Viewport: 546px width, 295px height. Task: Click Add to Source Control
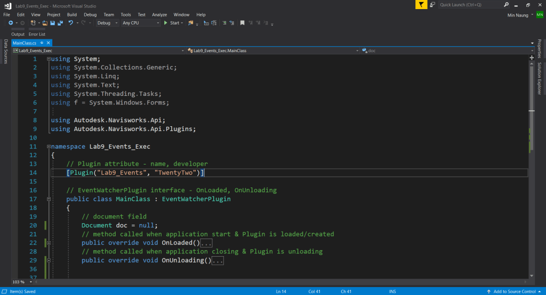click(514, 291)
